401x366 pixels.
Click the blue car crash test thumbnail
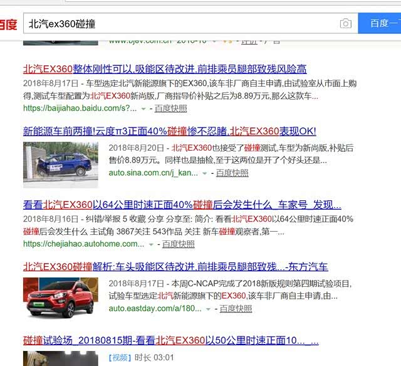60,164
